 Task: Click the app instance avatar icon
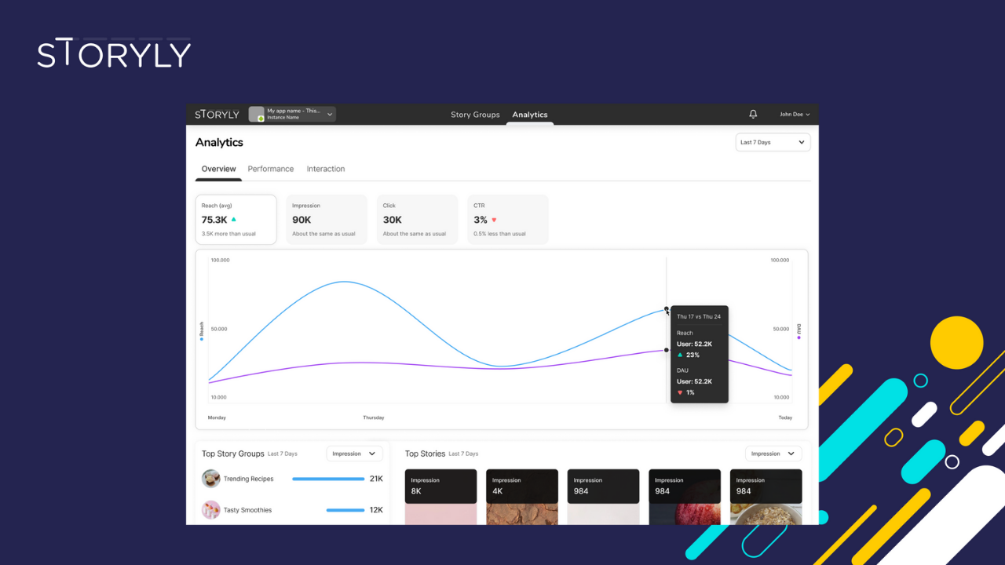[x=257, y=115]
